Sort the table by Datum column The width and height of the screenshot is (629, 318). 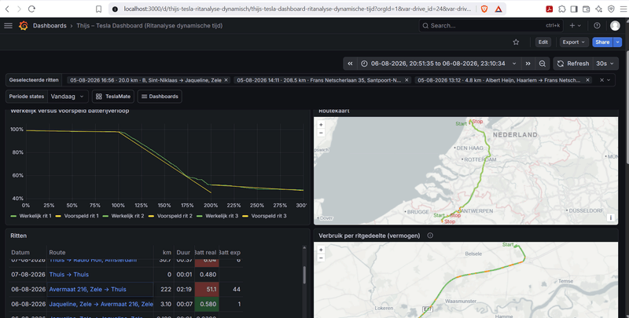(20, 252)
